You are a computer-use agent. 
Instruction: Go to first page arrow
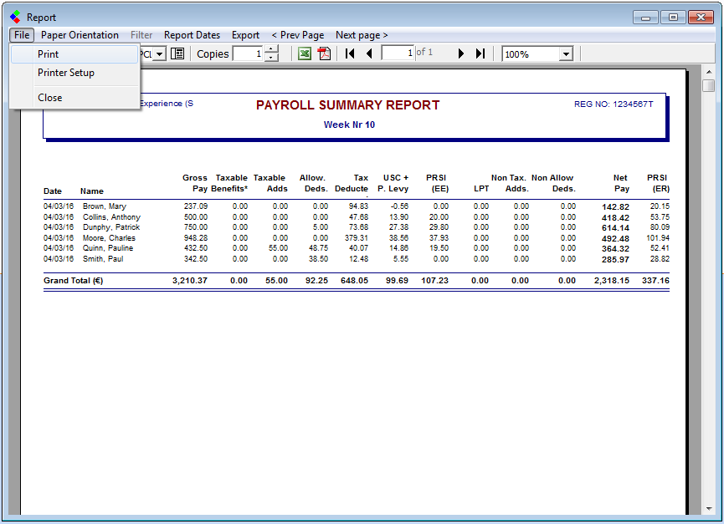coord(350,54)
